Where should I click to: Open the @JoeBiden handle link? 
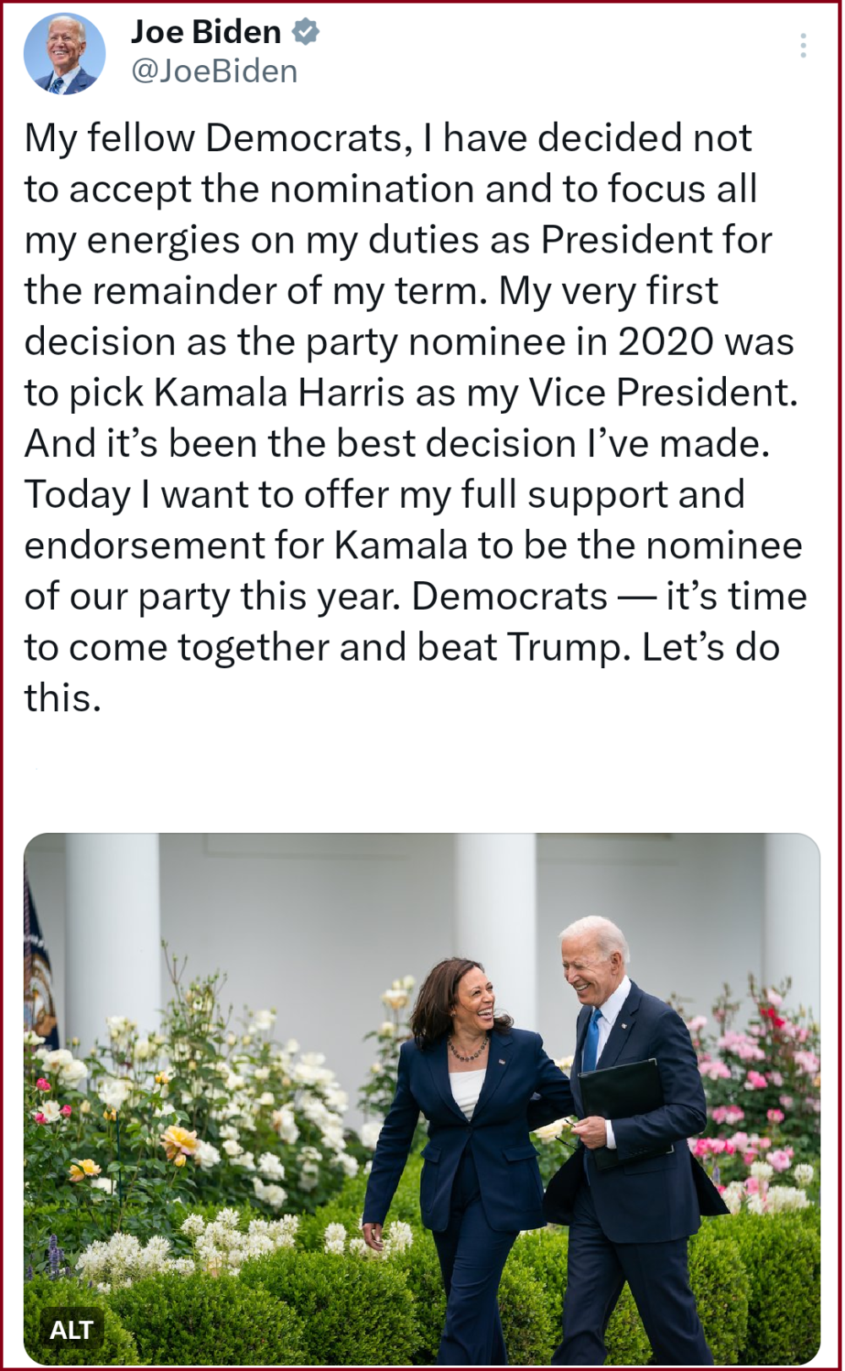pos(214,72)
